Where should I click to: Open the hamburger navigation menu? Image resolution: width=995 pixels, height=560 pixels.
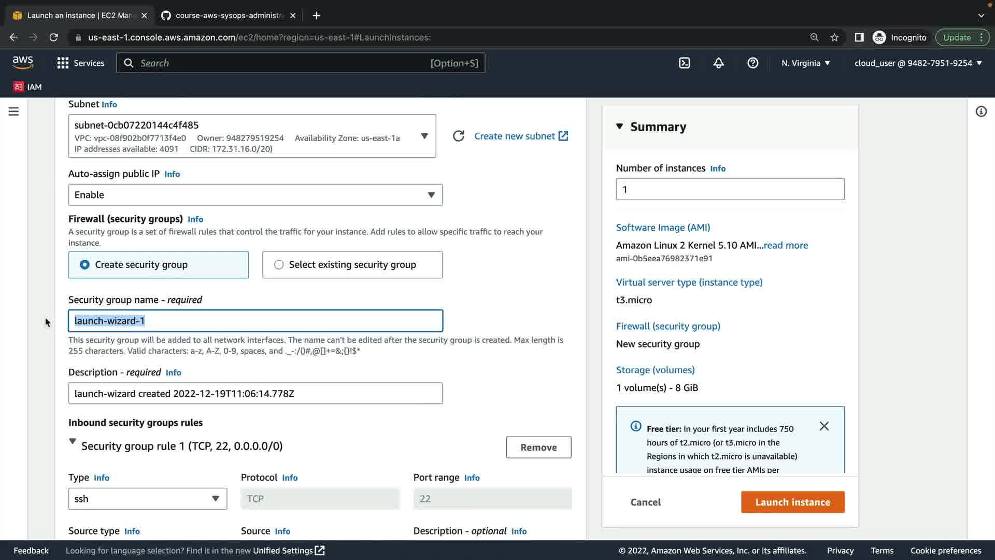(x=14, y=111)
